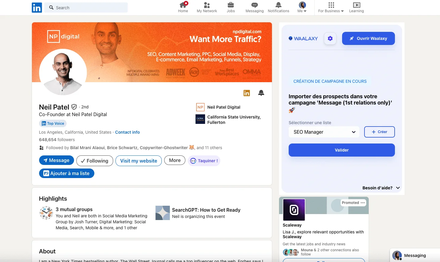Image resolution: width=440 pixels, height=262 pixels.
Task: Open Messaging from the top nav
Action: (255, 7)
